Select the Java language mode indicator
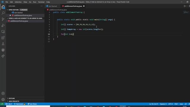 (181, 104)
